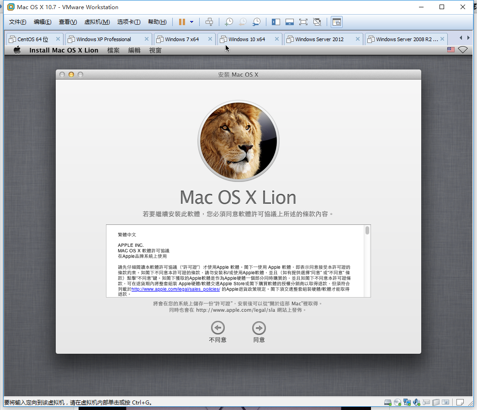This screenshot has width=477, height=410.
Task: Toggle the library sidebar view icon
Action: pos(276,22)
